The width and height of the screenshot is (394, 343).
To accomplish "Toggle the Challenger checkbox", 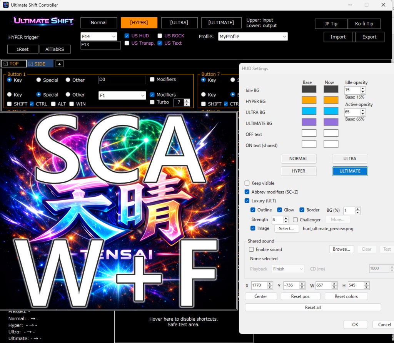I will pos(295,219).
